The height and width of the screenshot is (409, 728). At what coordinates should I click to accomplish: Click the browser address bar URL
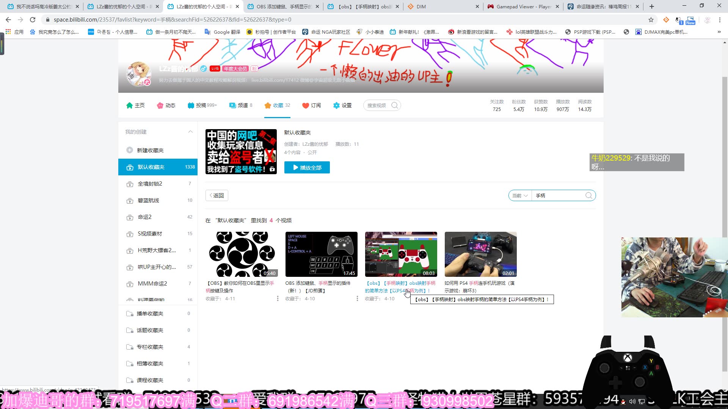173,20
